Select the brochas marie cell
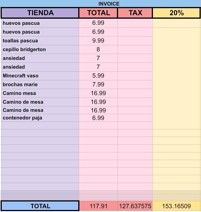 click(40, 84)
